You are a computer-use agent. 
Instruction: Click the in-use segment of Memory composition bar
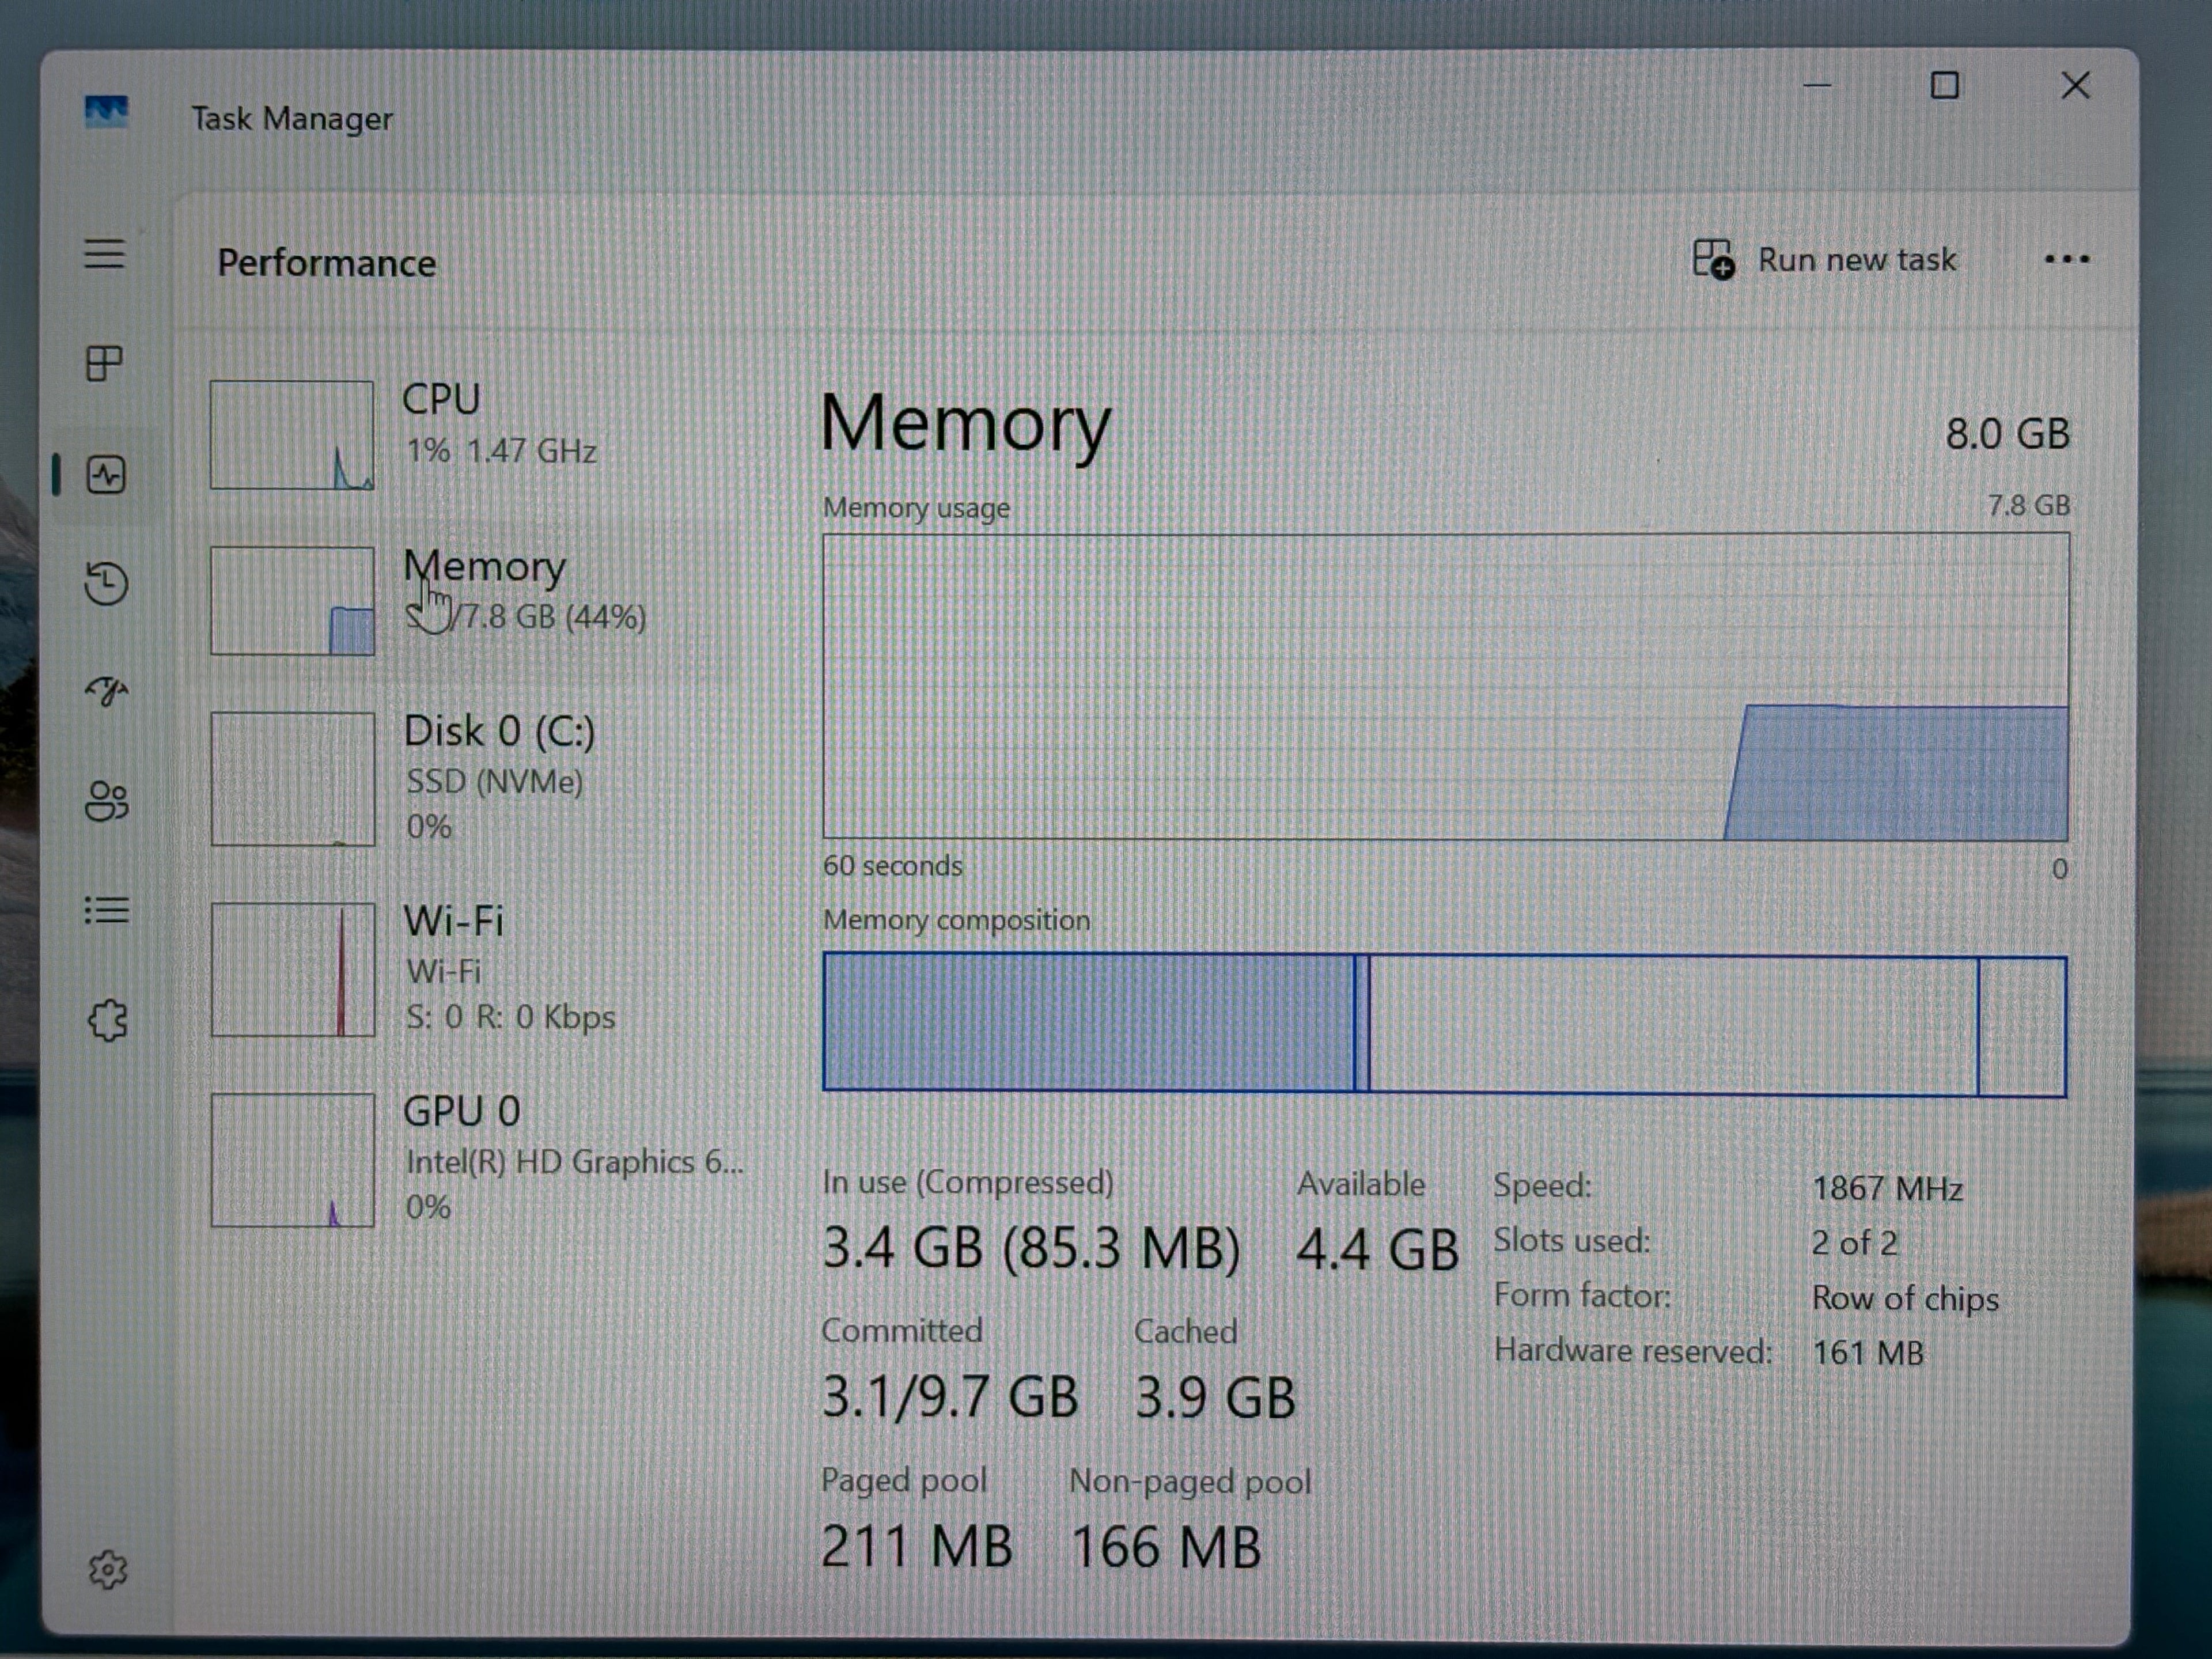tap(1088, 1022)
